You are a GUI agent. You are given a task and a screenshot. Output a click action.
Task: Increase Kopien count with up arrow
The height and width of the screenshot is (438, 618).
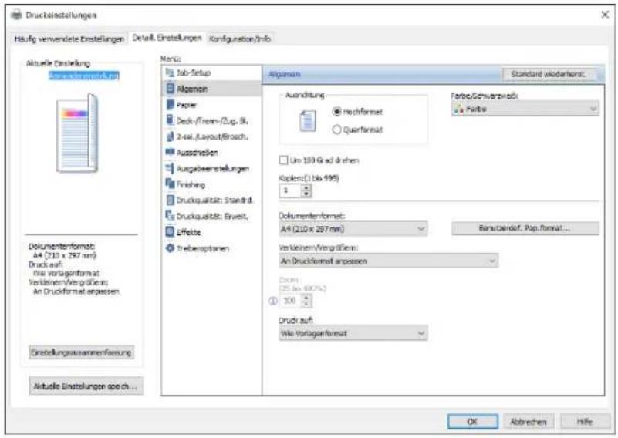tap(306, 188)
